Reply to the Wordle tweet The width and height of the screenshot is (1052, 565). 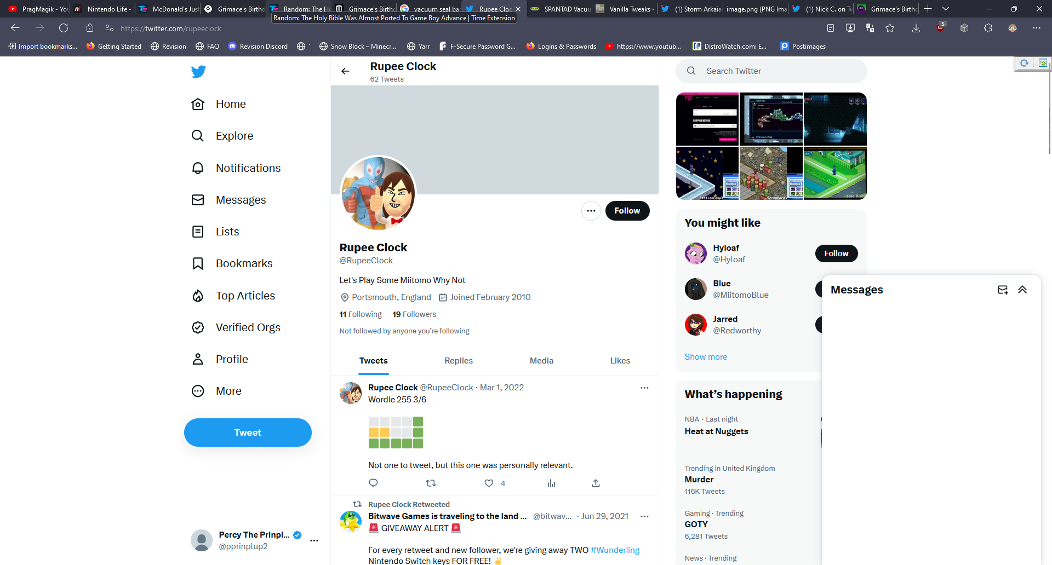pos(374,483)
